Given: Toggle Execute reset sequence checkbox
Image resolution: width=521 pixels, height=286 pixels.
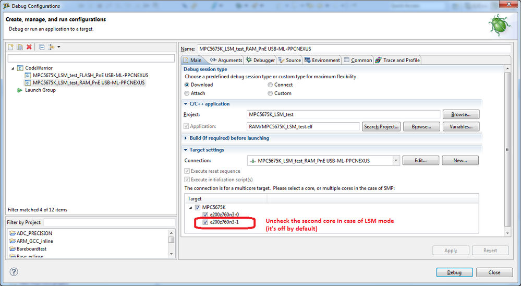Looking at the screenshot, I should (x=187, y=171).
